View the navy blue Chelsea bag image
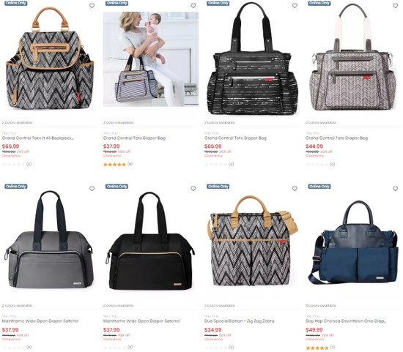 click(353, 243)
